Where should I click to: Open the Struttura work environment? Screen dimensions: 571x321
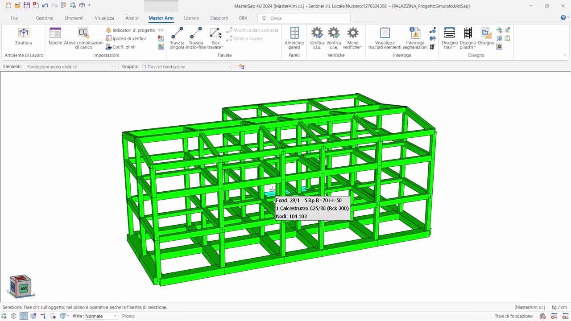24,37
